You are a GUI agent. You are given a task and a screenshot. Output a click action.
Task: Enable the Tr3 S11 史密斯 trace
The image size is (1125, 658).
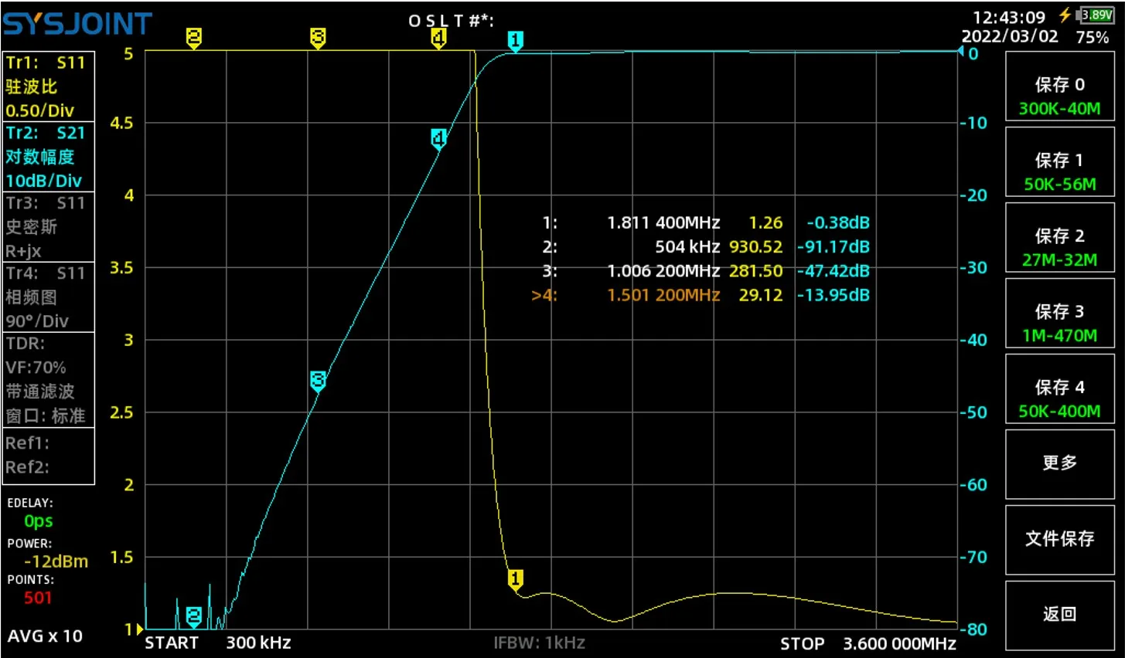(49, 227)
